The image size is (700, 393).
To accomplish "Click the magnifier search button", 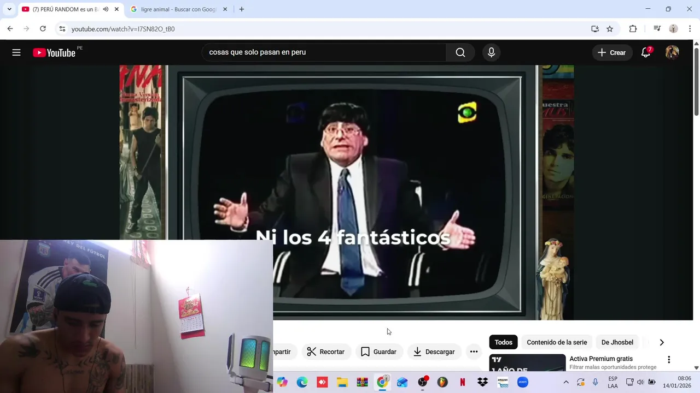I will click(x=460, y=52).
